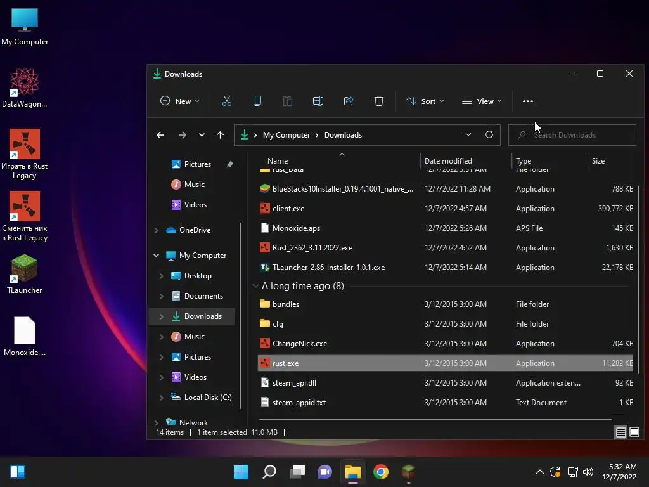
Task: Click volume speaker icon in system tray
Action: [588, 472]
